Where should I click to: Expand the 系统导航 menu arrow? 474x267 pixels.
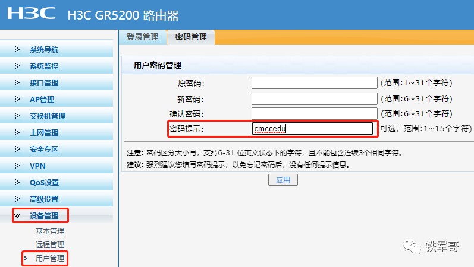(x=17, y=49)
